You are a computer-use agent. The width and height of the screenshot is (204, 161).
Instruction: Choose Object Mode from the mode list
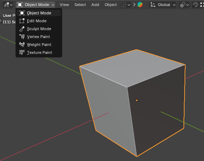click(x=39, y=13)
